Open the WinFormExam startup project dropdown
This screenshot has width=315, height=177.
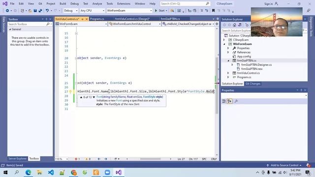(x=129, y=11)
